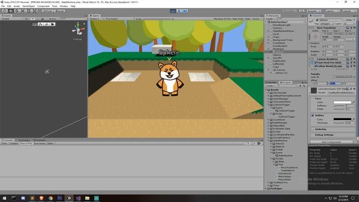Image resolution: width=359 pixels, height=202 pixels.
Task: Expand the AudioManager folder
Action: [269, 99]
